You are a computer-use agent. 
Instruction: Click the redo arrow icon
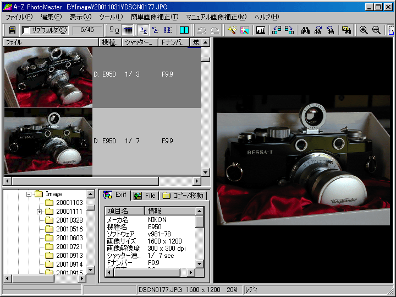215,30
